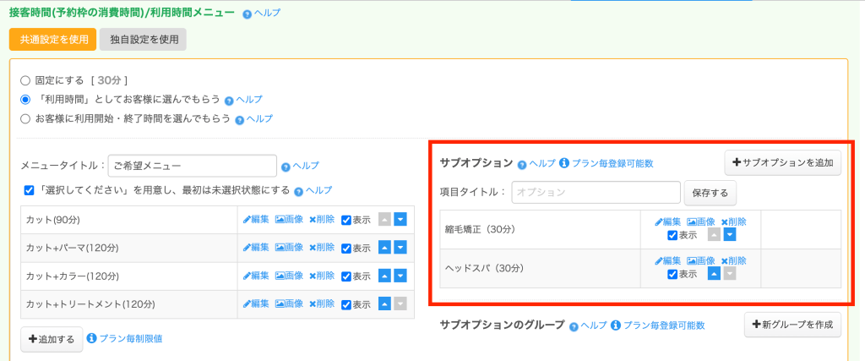Click edit icon for カット(90分) row
This screenshot has width=865, height=361.
(x=256, y=220)
